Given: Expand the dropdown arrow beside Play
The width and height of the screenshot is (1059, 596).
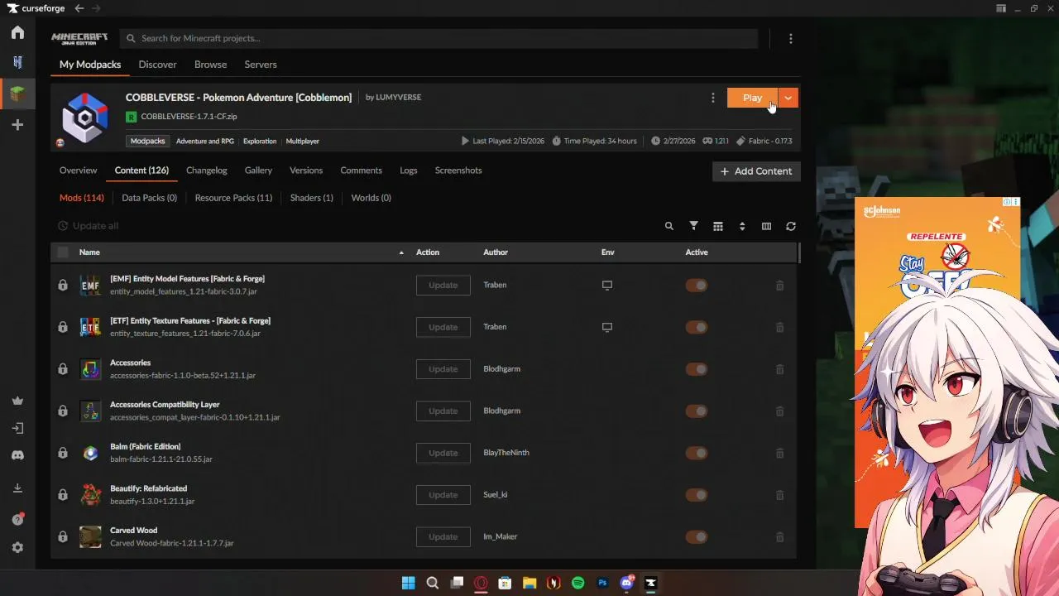Looking at the screenshot, I should 788,98.
